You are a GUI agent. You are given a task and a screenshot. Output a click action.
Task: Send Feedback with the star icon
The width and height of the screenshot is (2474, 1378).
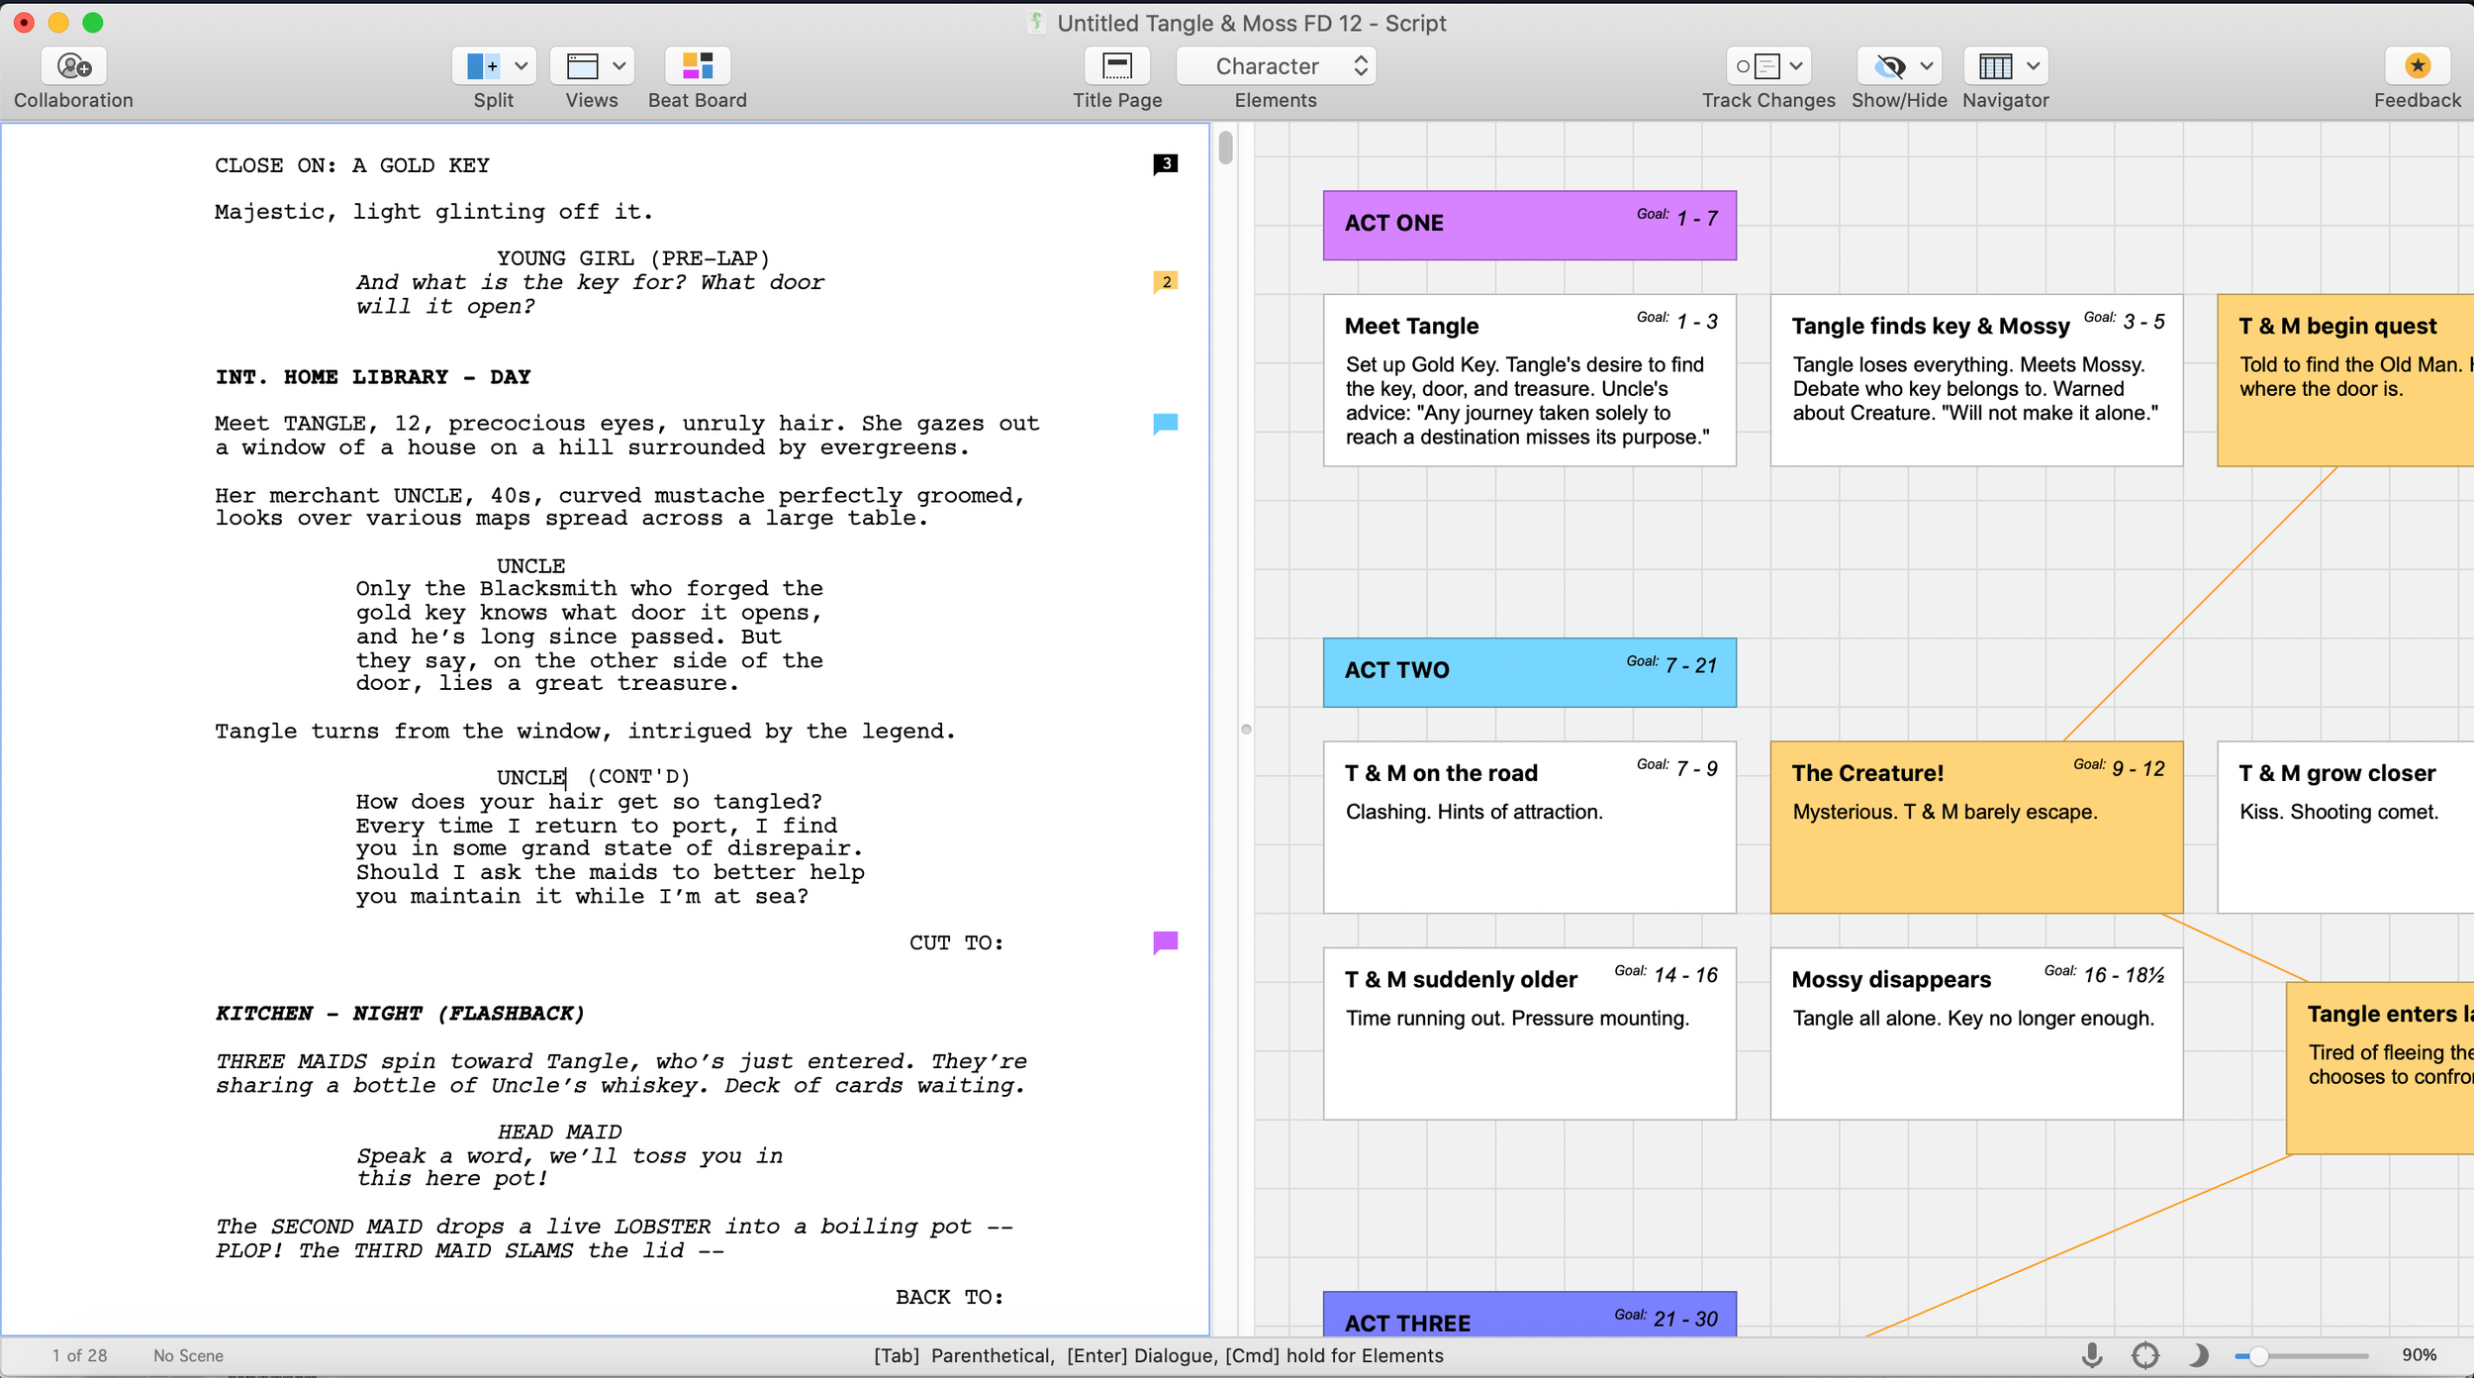click(x=2418, y=66)
